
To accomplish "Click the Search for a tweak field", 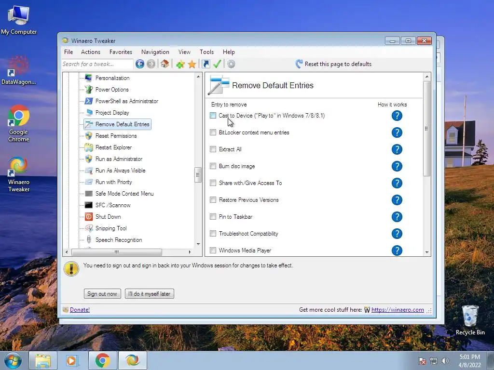I will coord(97,64).
